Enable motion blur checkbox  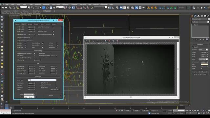pyautogui.click(x=51, y=53)
